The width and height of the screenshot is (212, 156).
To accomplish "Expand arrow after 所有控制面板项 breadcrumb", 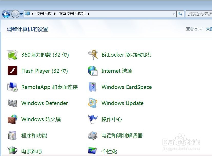I will point(89,14).
